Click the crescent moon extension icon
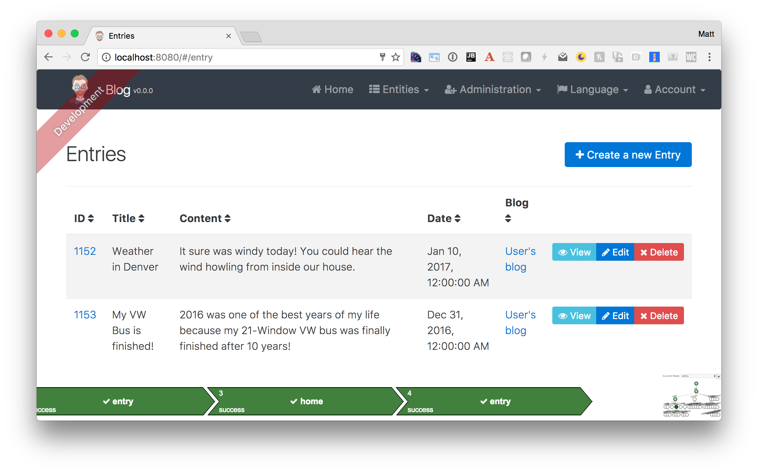The image size is (758, 473). (x=581, y=57)
